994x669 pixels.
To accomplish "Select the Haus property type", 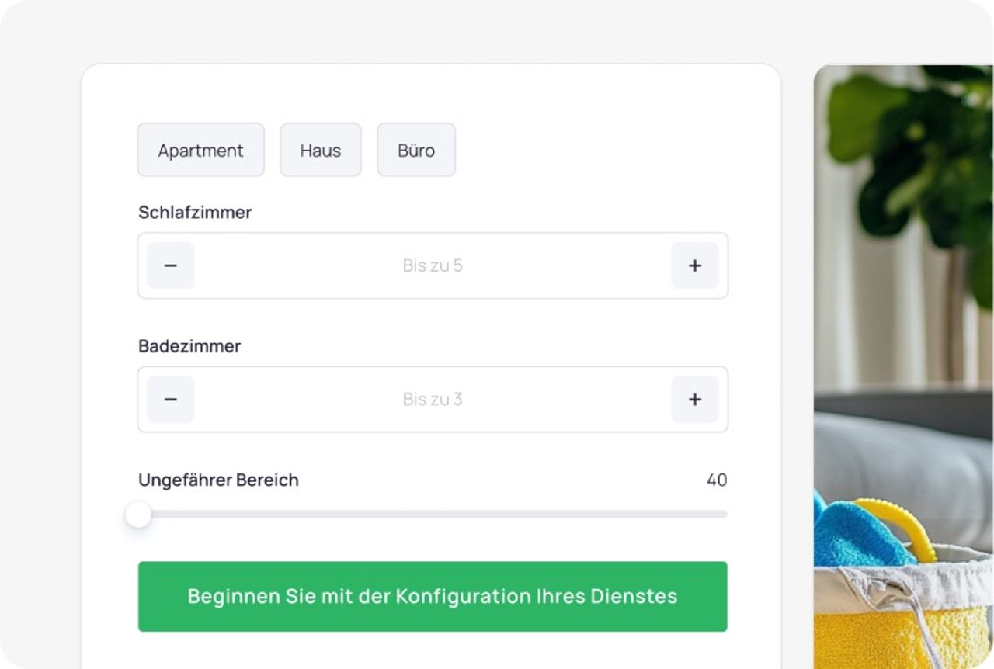I will 321,150.
